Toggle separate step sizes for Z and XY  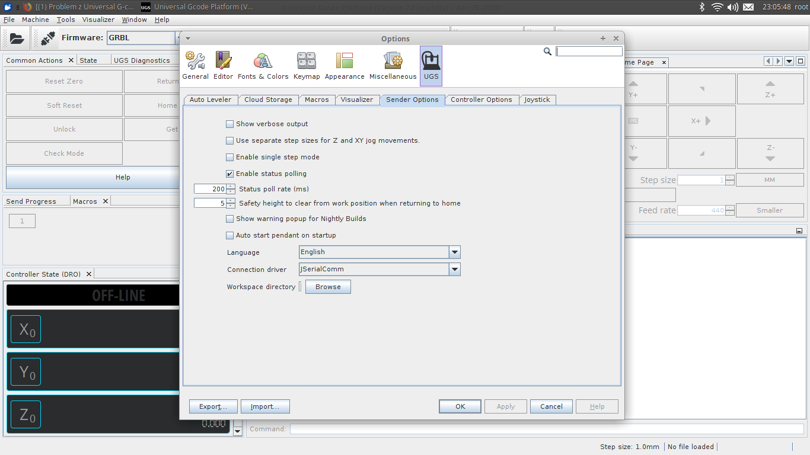229,140
